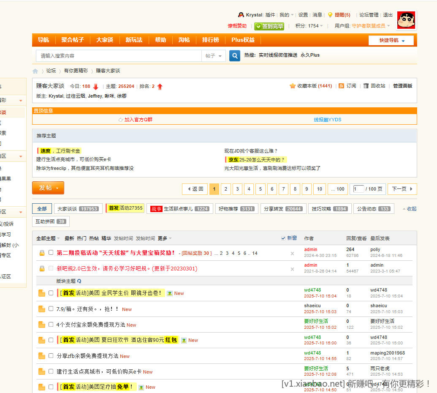The image size is (437, 393).
Task: Expand the 我的 dropdown menu
Action: pos(287,15)
